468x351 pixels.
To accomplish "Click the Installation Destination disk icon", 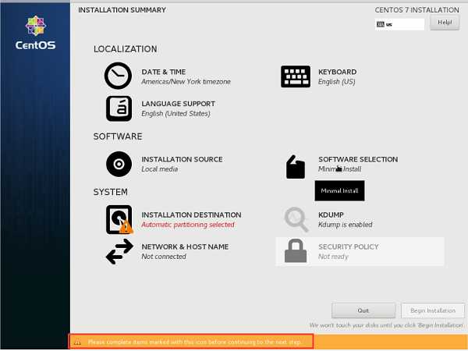I will click(119, 219).
